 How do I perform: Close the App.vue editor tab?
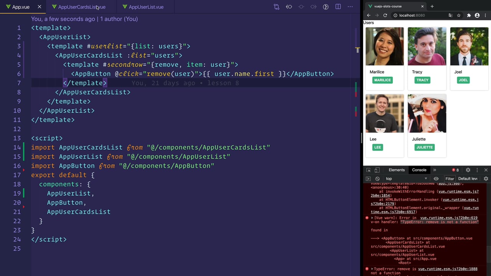(40, 7)
